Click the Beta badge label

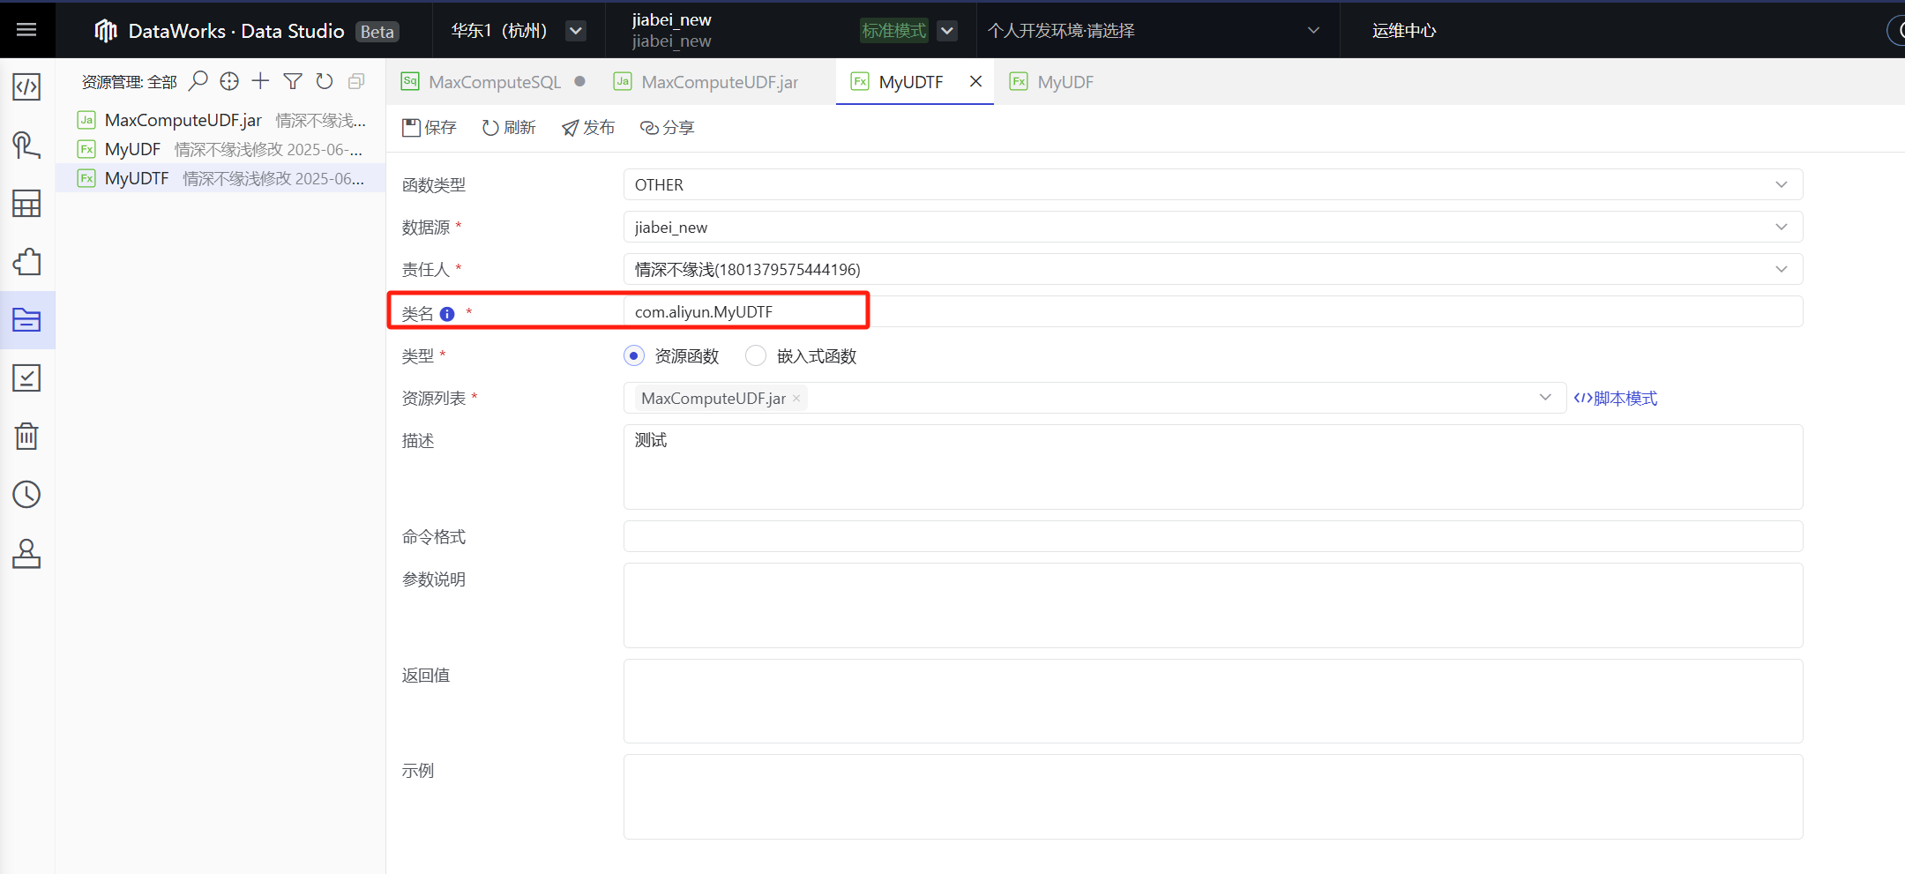[x=377, y=32]
